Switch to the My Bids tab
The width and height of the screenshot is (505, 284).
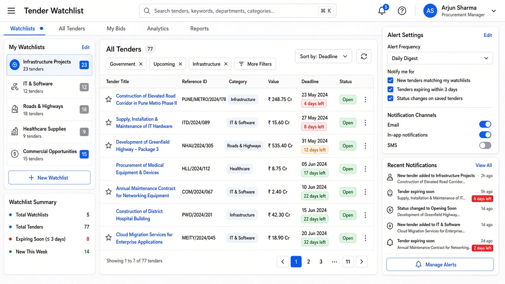116,28
